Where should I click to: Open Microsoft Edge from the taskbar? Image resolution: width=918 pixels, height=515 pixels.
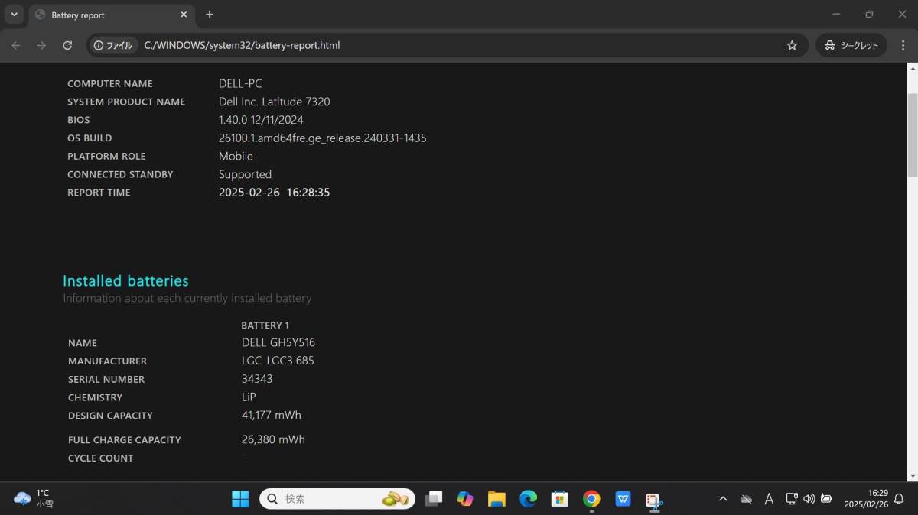point(528,499)
